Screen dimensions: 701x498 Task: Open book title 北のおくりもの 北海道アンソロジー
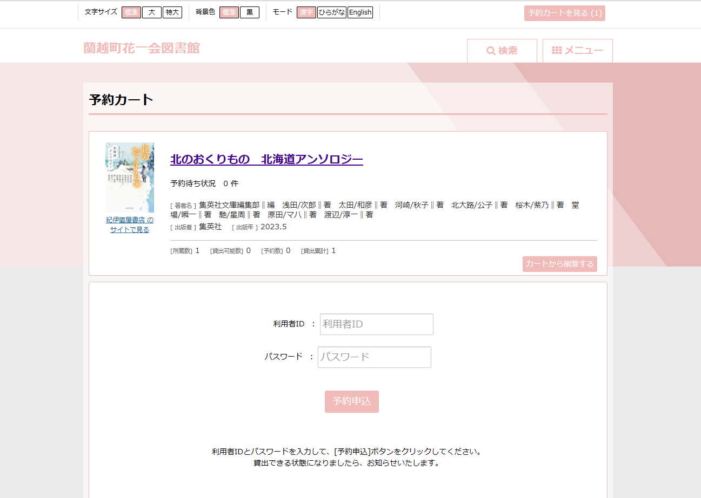coord(266,159)
